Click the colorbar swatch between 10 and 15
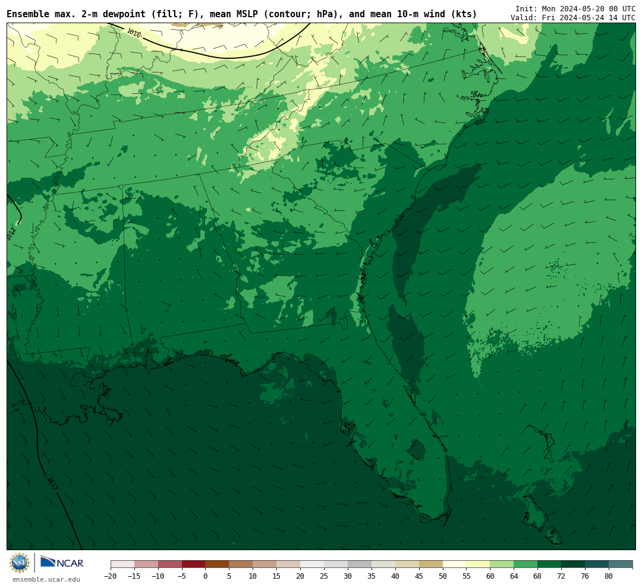Image resolution: width=642 pixels, height=587 pixels. pos(265,564)
